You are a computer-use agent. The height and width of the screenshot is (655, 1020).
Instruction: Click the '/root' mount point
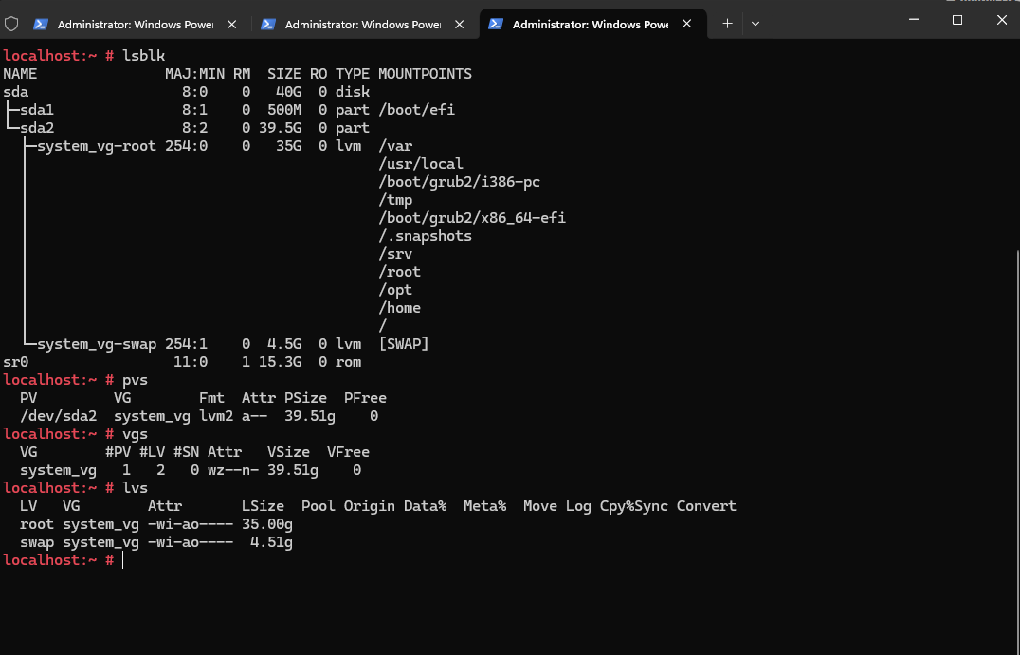399,272
